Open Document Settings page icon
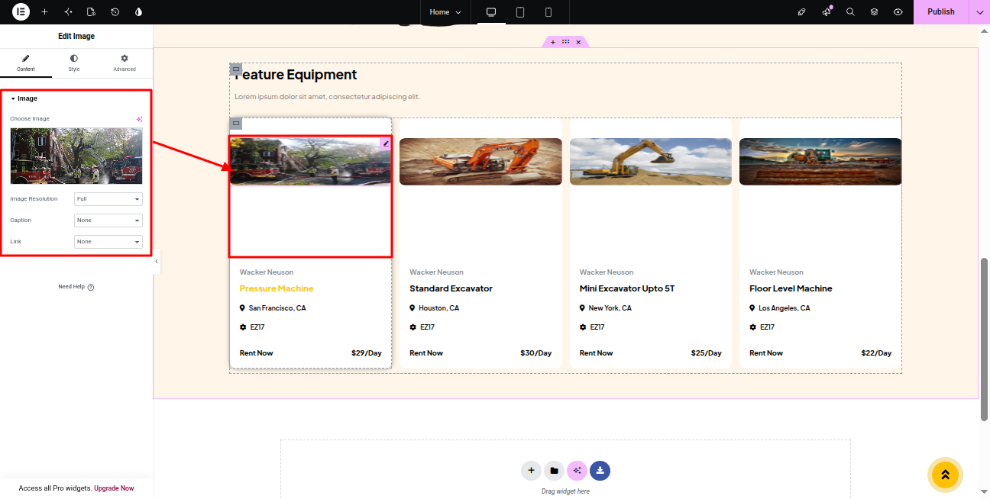 click(91, 12)
